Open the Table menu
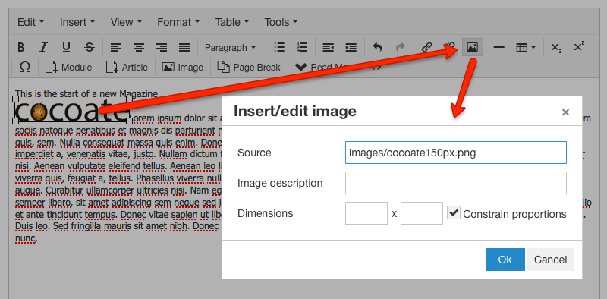This screenshot has height=299, width=607. coord(232,22)
